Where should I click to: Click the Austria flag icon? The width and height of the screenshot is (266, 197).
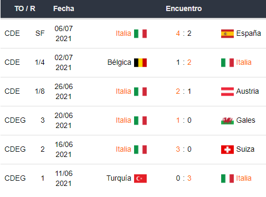227,92
